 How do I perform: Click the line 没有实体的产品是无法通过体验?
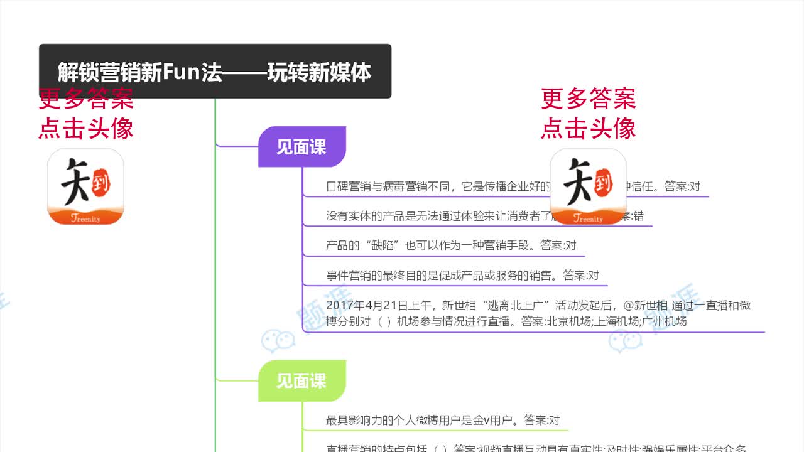[485, 216]
